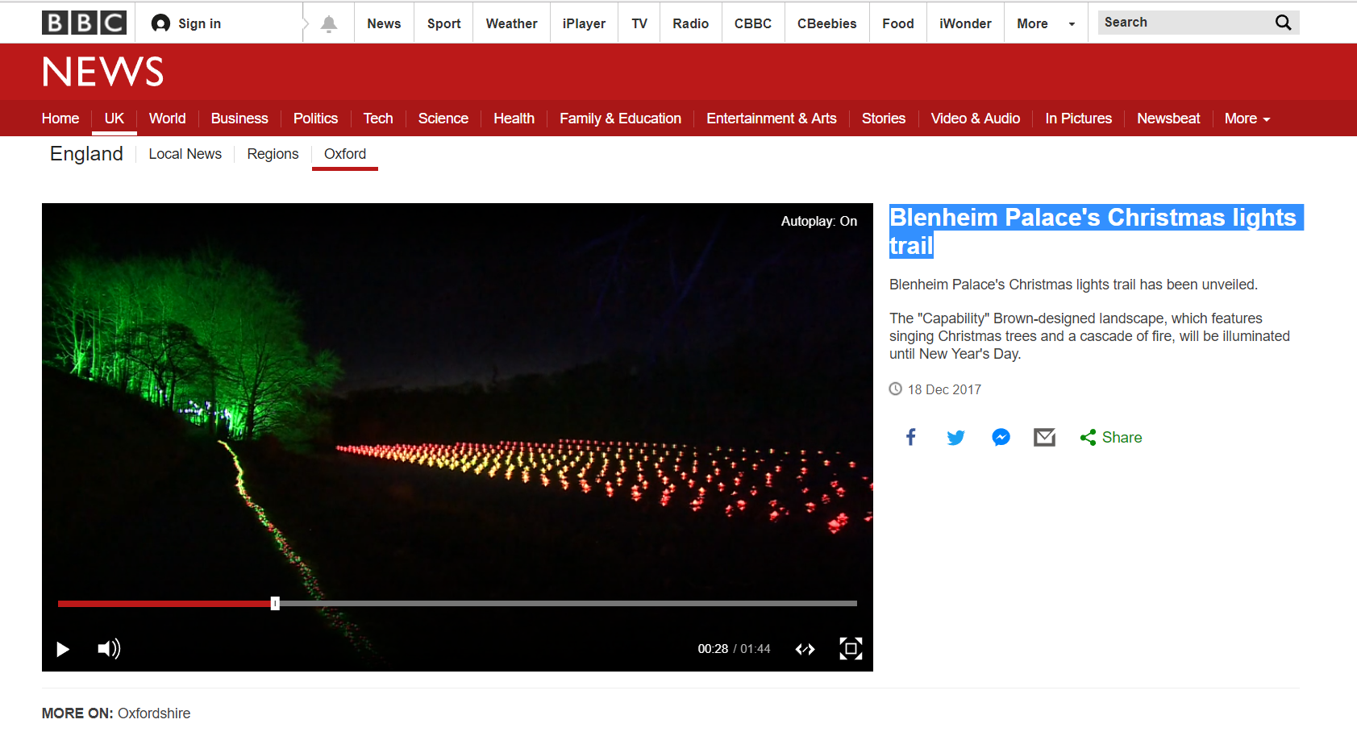Viewport: 1357px width, 732px height.
Task: Open News in top bar
Action: coord(384,23)
